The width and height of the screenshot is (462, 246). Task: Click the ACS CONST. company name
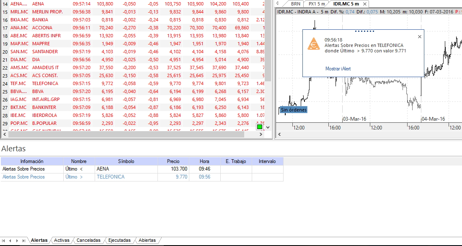point(45,75)
